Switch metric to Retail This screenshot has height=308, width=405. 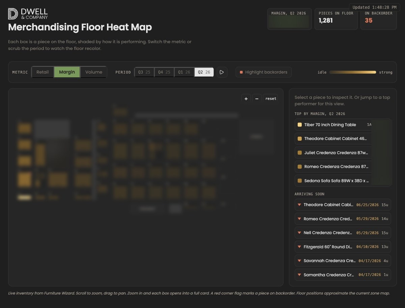[x=43, y=72]
